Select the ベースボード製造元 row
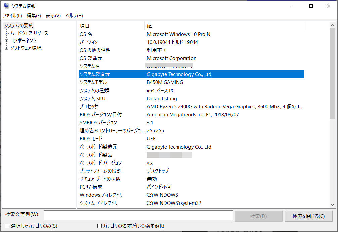 click(x=192, y=147)
